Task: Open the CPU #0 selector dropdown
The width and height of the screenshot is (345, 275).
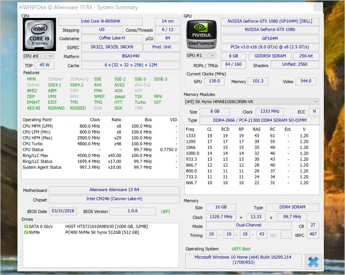Action: [x=38, y=56]
